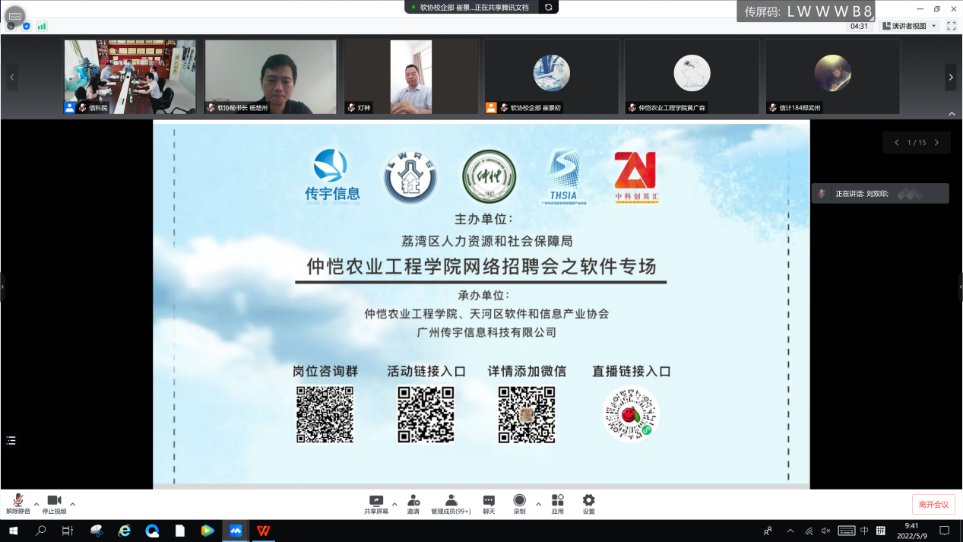Viewport: 963px width, 542px height.
Task: Open the 演讲者视图 view layout dropdown
Action: [910, 26]
